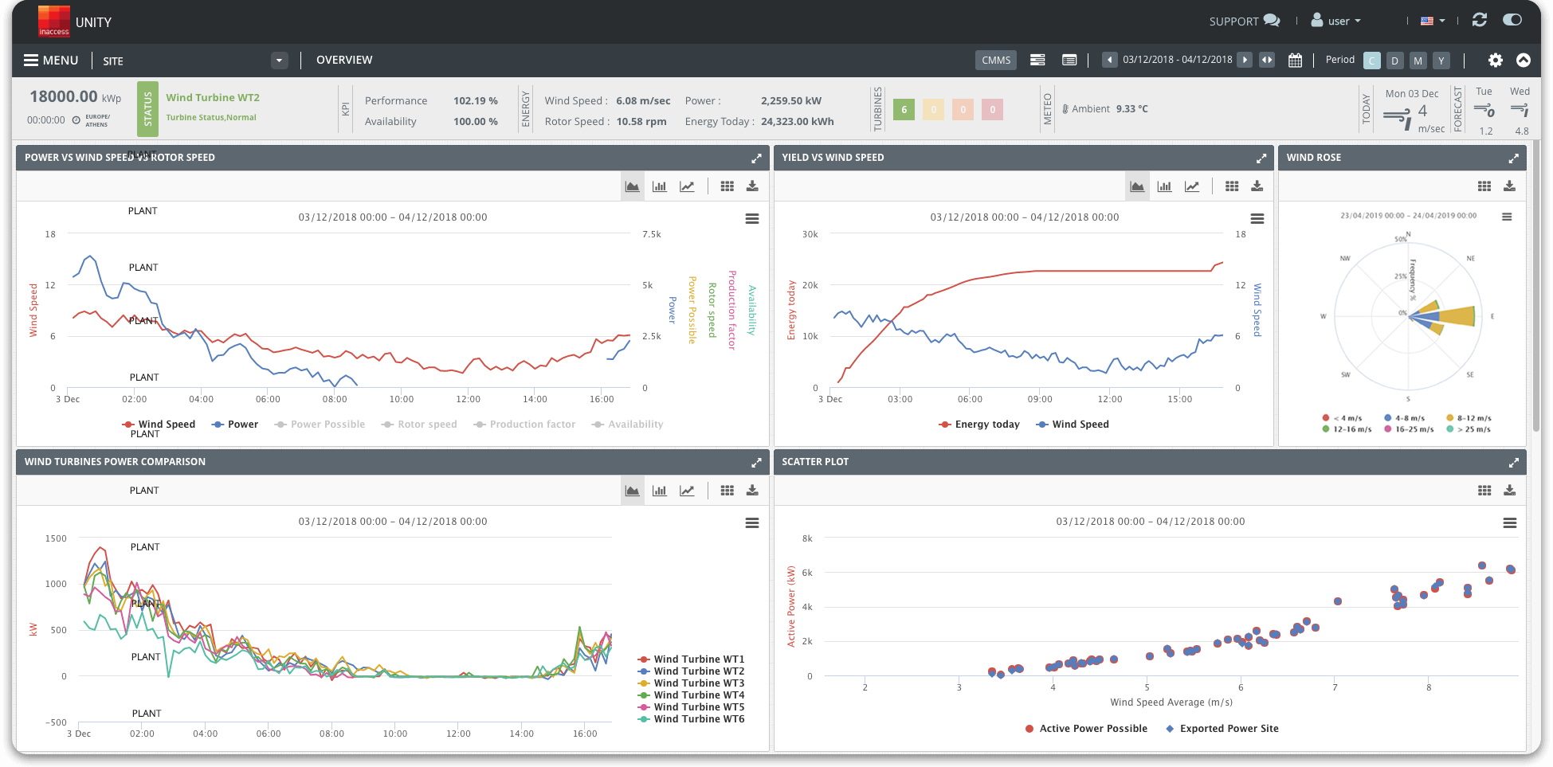Download Yield vs Wind Speed data
Screen dimensions: 1553x767
coord(1257,186)
